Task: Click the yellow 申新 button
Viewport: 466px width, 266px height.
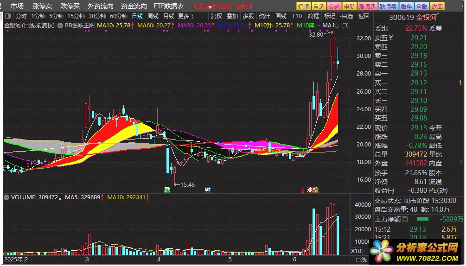Action: [349, 6]
